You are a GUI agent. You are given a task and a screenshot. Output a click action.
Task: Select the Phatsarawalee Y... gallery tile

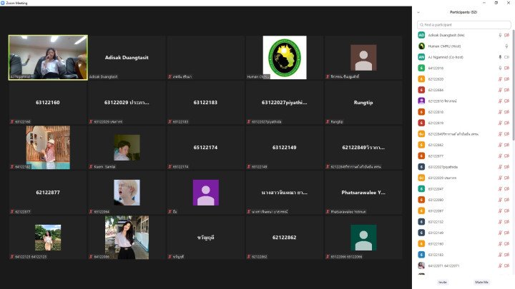[x=363, y=193]
